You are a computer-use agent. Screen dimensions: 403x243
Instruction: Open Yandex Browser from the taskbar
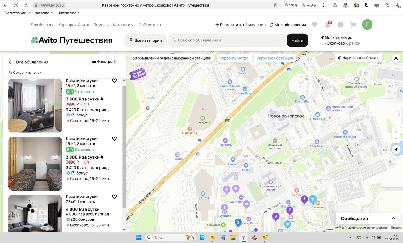click(x=243, y=238)
